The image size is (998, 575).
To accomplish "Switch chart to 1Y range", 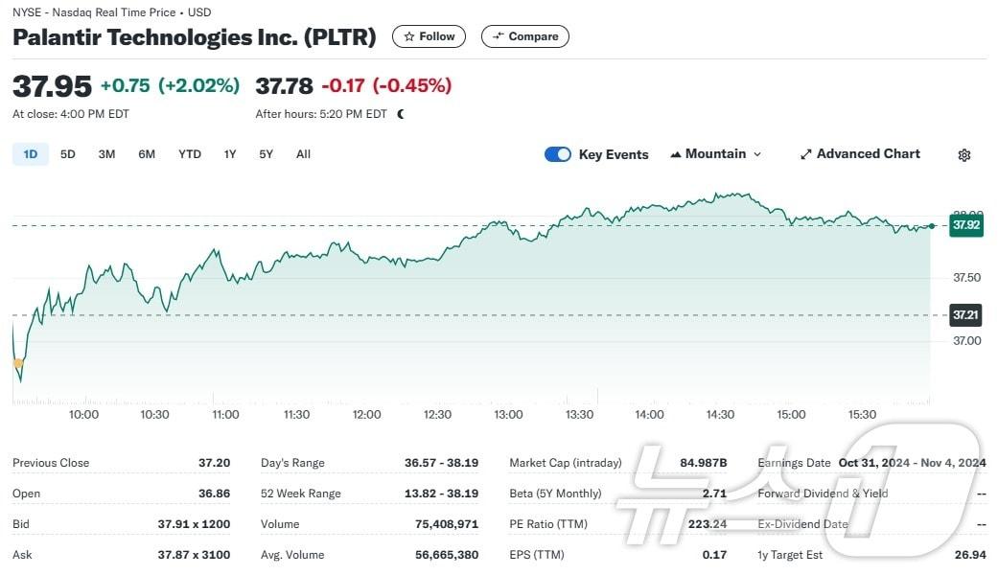I will point(230,154).
